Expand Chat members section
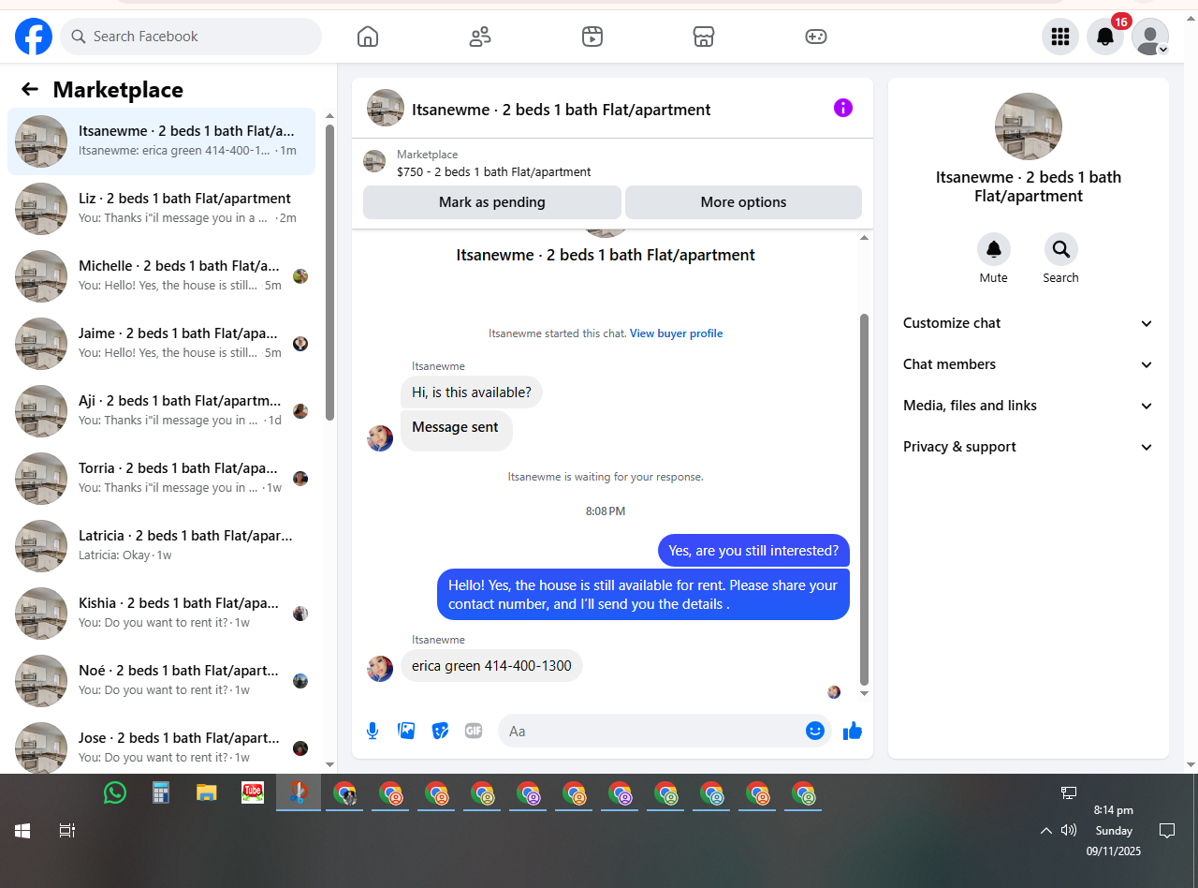The height and width of the screenshot is (888, 1198). [x=1028, y=364]
